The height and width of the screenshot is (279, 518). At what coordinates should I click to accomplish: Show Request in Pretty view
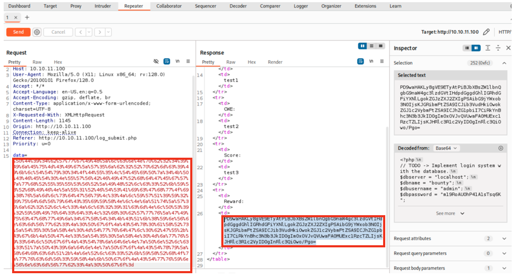pyautogui.click(x=14, y=62)
